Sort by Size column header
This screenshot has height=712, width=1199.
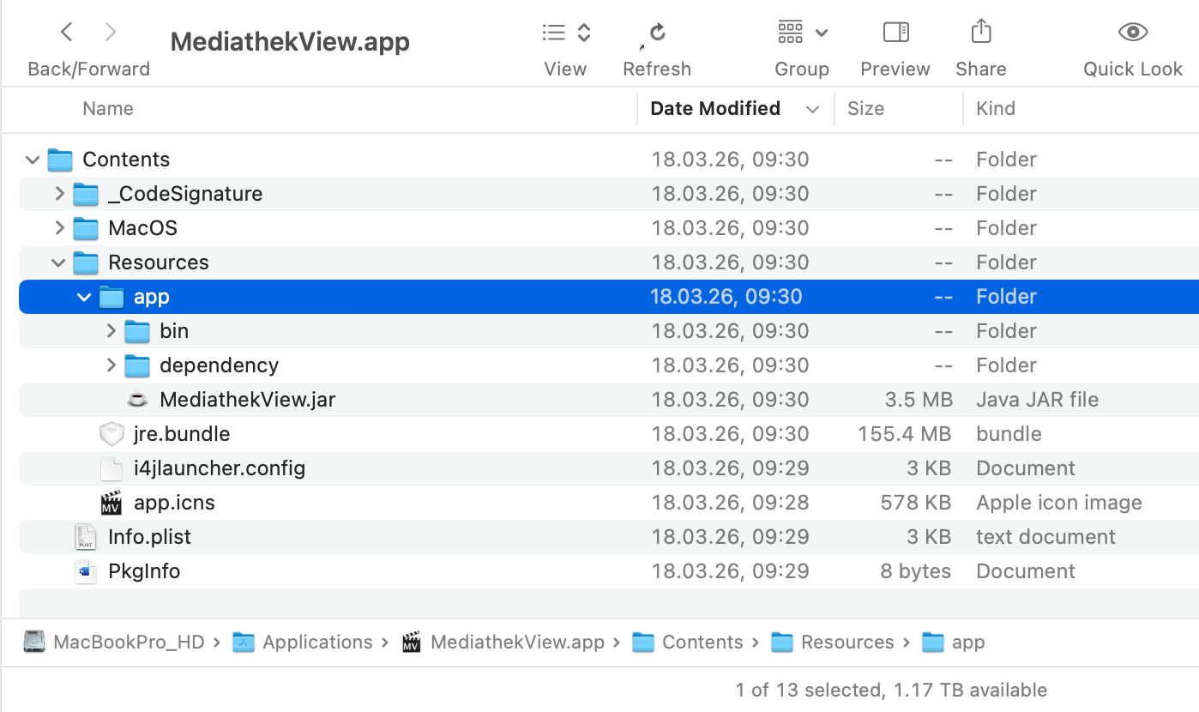[865, 109]
